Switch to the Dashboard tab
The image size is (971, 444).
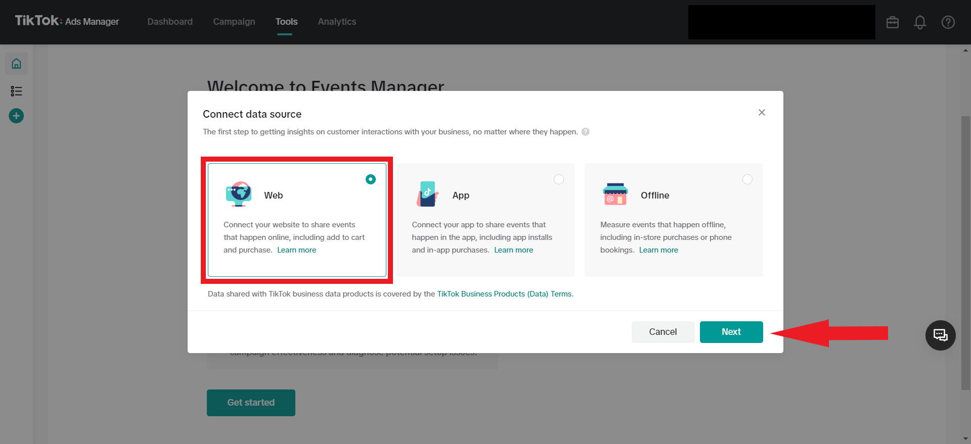click(x=170, y=22)
